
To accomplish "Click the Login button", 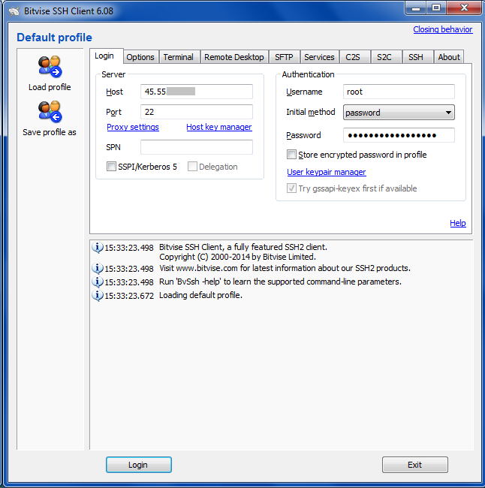I will [x=139, y=465].
